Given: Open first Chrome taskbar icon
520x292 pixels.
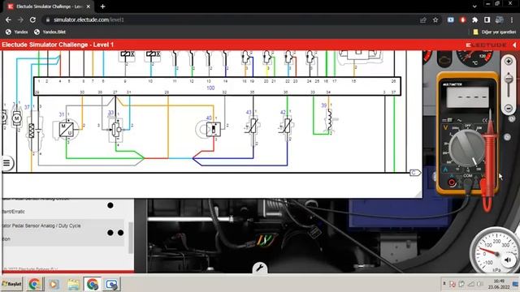Looking at the screenshot, I should point(35,284).
